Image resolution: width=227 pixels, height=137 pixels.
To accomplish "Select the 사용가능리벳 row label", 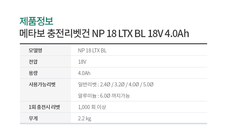I will [42, 84].
